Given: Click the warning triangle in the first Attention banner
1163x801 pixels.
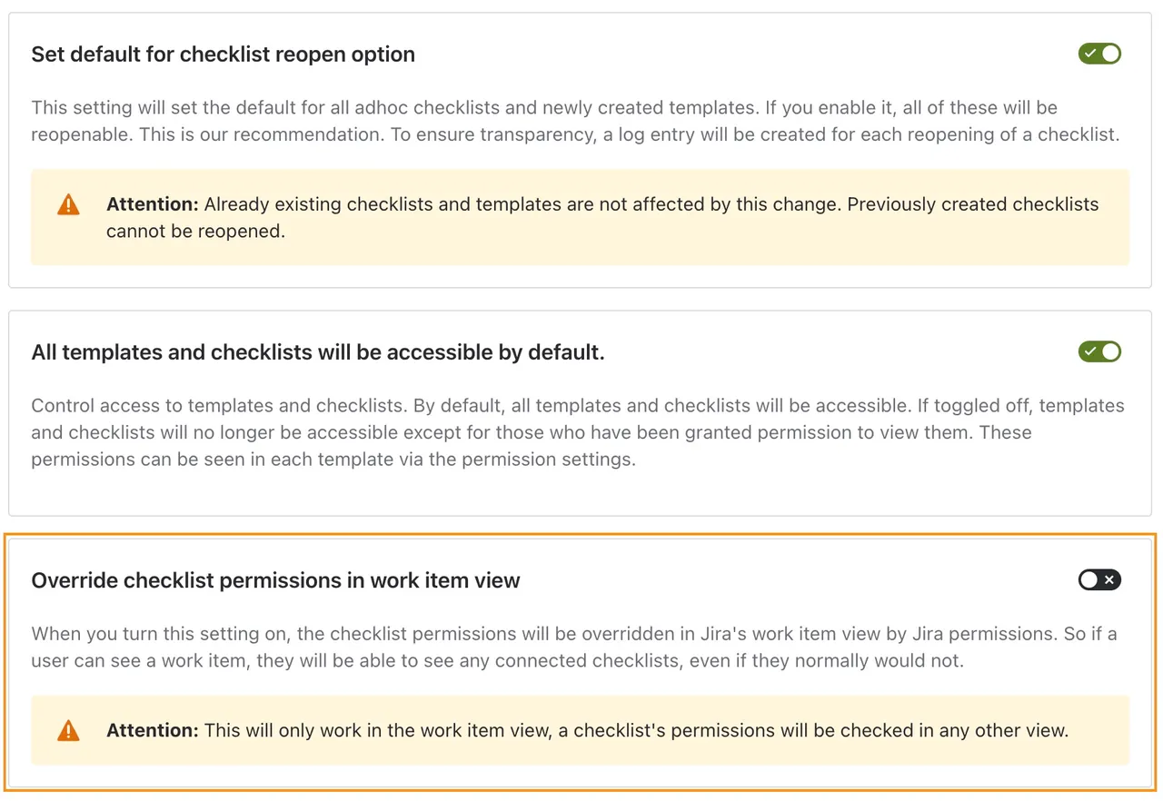Looking at the screenshot, I should tap(68, 204).
